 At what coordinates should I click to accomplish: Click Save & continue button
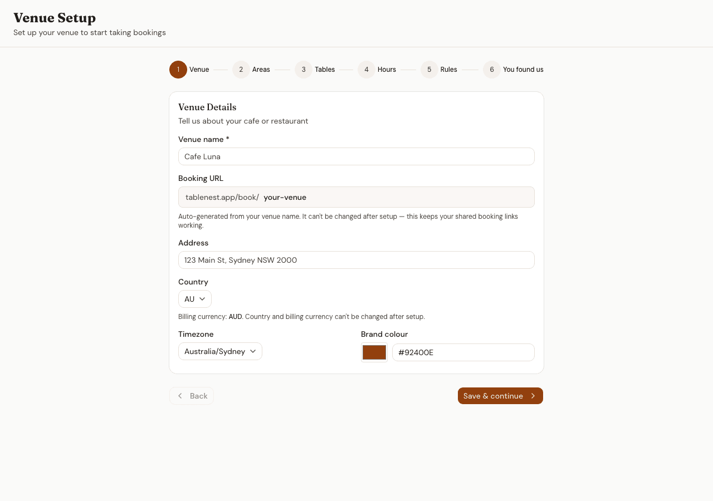(x=500, y=396)
